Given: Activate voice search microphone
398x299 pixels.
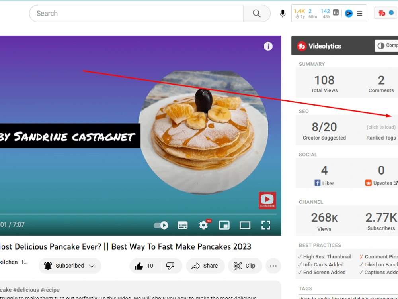Looking at the screenshot, I should point(283,13).
